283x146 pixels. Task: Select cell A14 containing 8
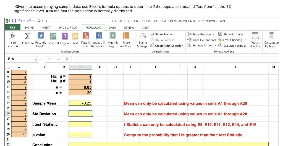(19, 103)
